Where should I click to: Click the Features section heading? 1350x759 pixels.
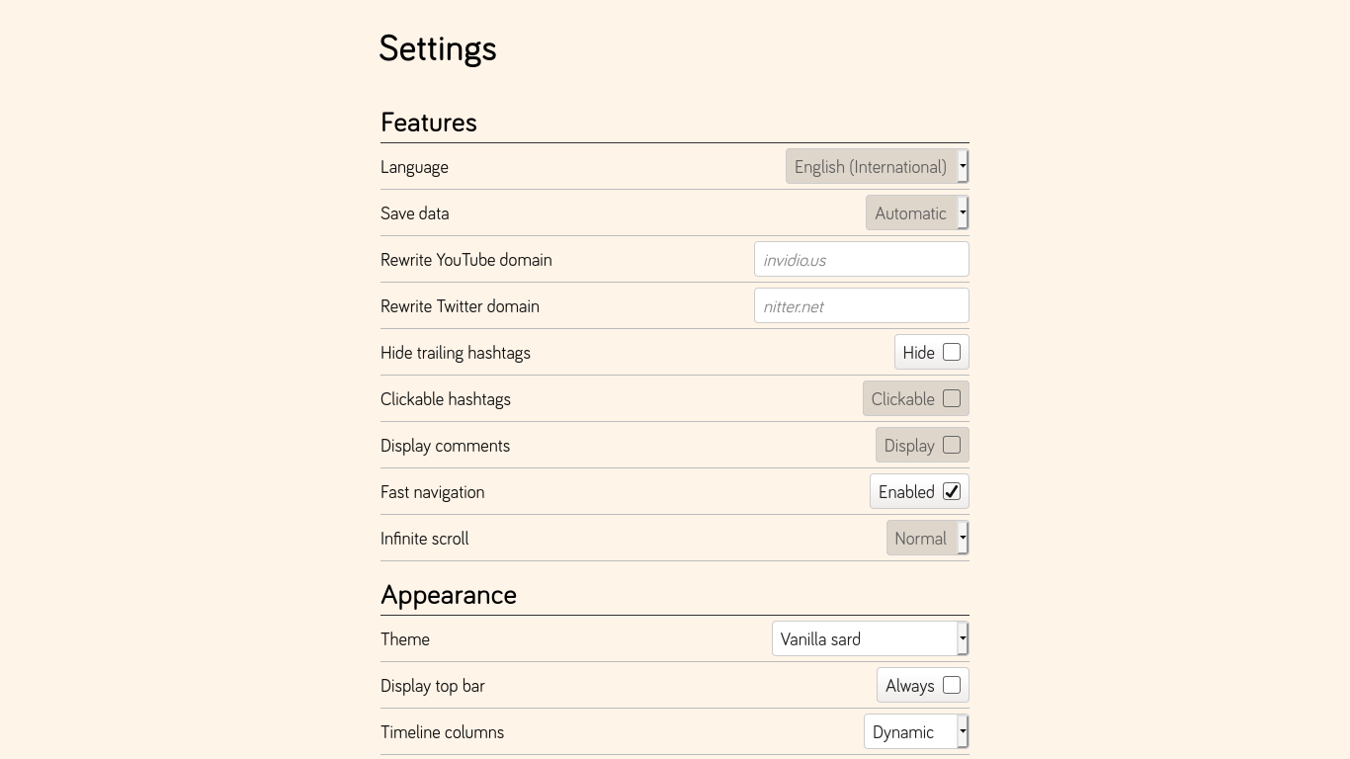click(429, 123)
